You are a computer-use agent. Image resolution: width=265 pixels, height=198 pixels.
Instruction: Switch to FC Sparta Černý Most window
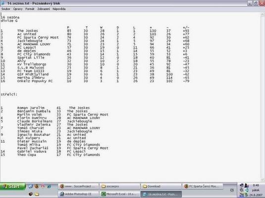(203, 186)
